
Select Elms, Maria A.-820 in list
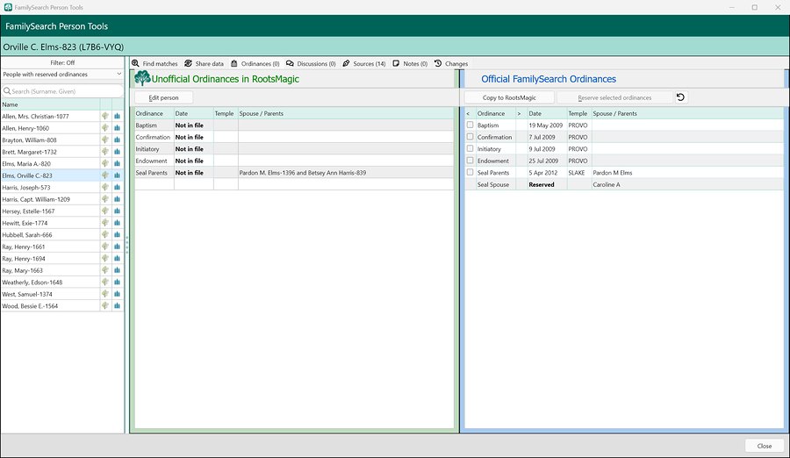(x=50, y=164)
